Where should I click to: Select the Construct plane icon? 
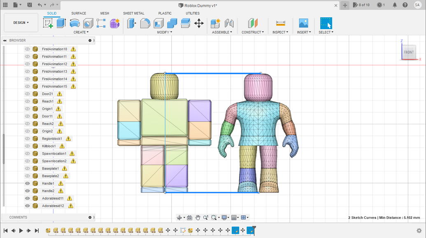click(x=253, y=23)
